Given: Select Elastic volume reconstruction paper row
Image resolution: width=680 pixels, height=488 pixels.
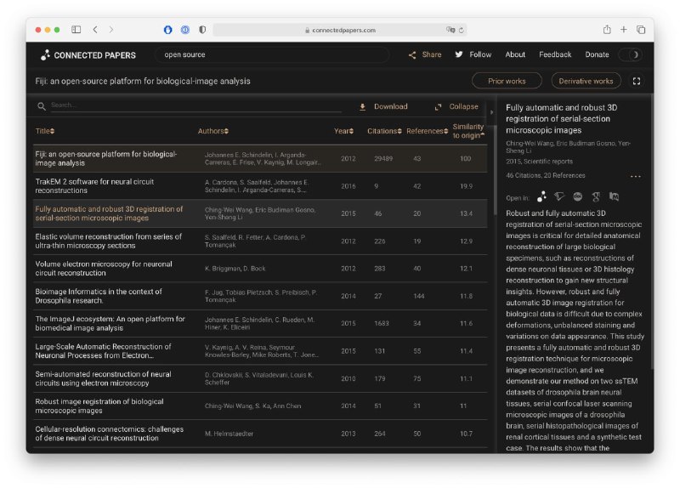Looking at the screenshot, I should [x=260, y=241].
